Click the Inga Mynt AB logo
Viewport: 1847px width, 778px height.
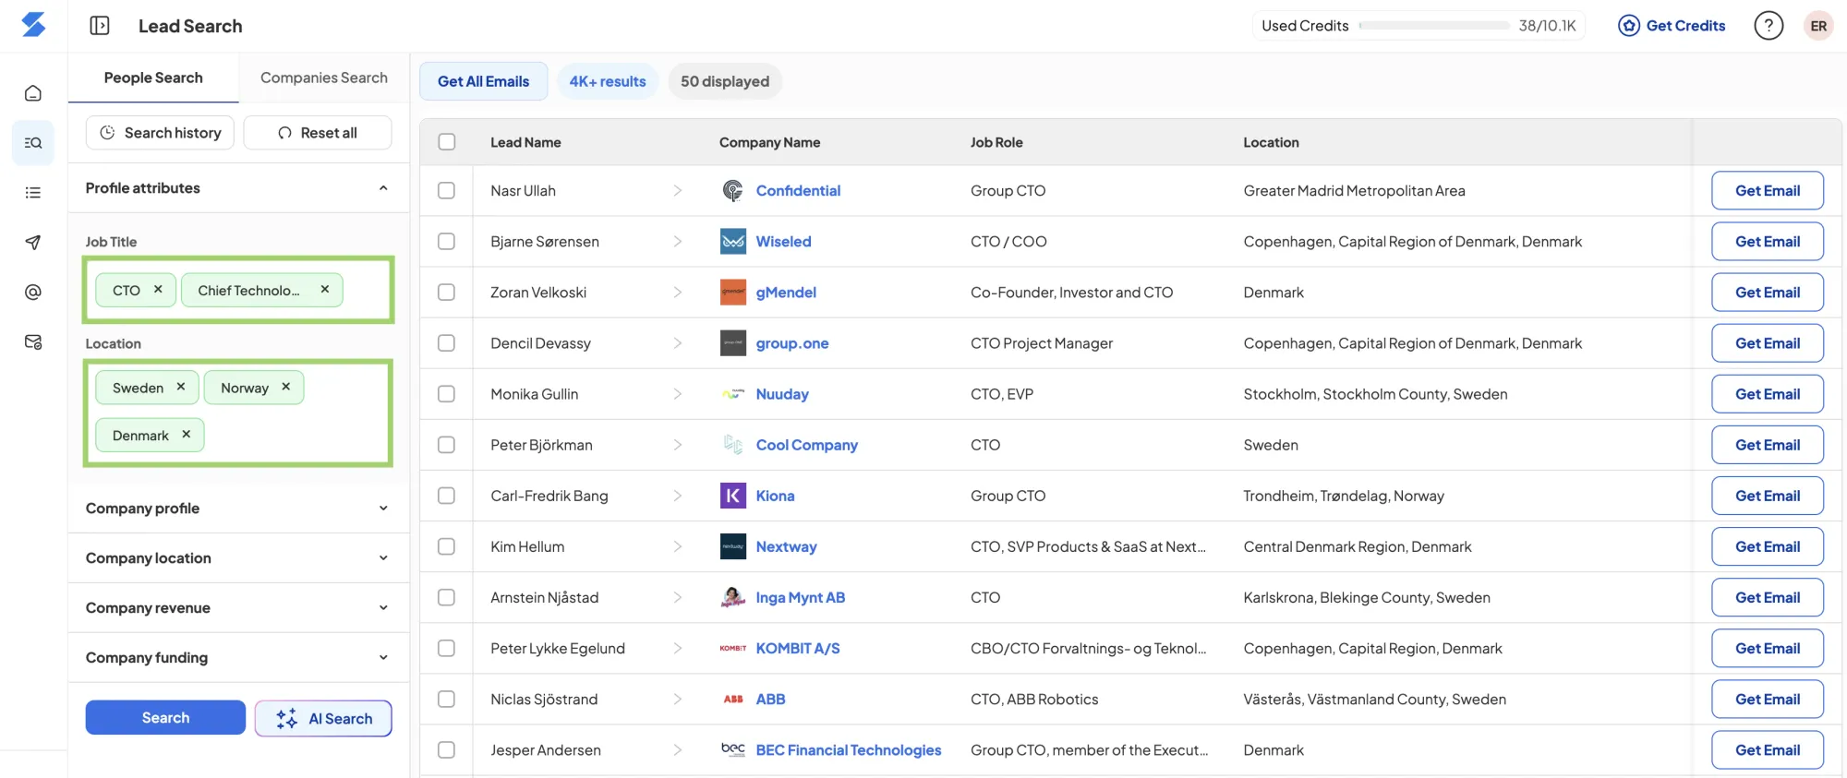(x=733, y=597)
